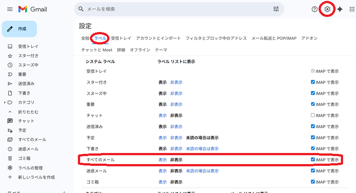Open 予定 in the sidebar
The image size is (356, 193).
click(22, 130)
